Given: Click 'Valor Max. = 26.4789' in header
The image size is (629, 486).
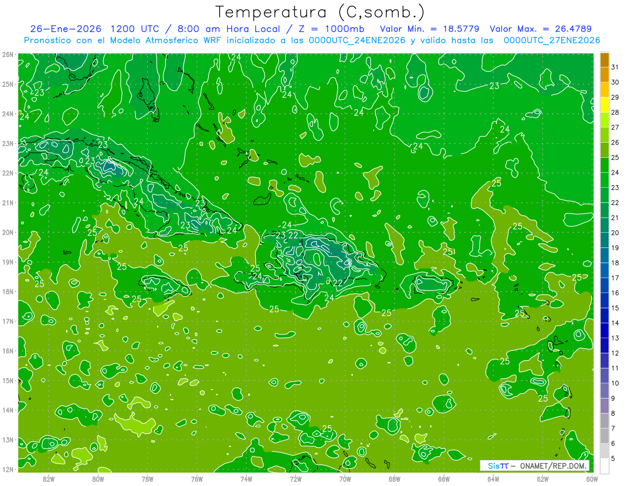Looking at the screenshot, I should tap(540, 29).
